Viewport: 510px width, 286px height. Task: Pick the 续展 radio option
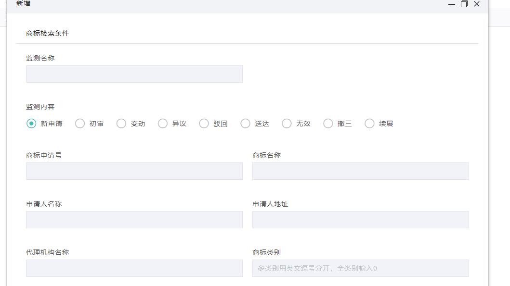(x=370, y=124)
